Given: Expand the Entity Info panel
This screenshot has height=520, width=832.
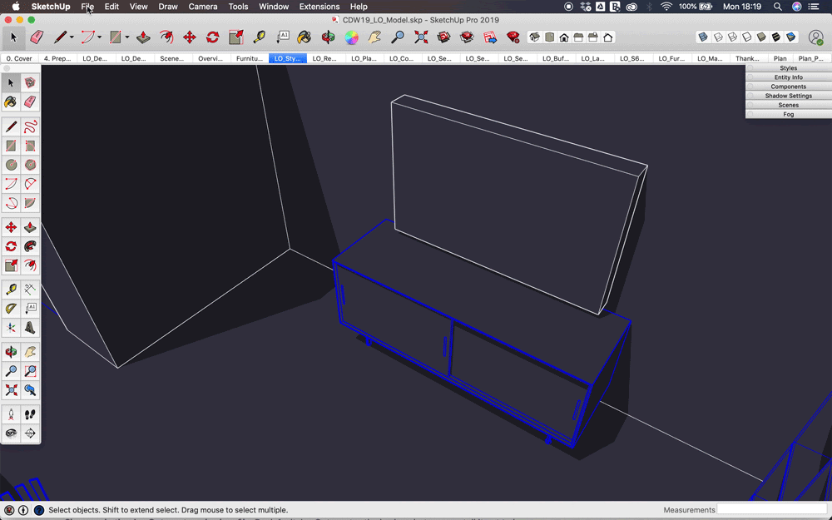Looking at the screenshot, I should pos(788,77).
